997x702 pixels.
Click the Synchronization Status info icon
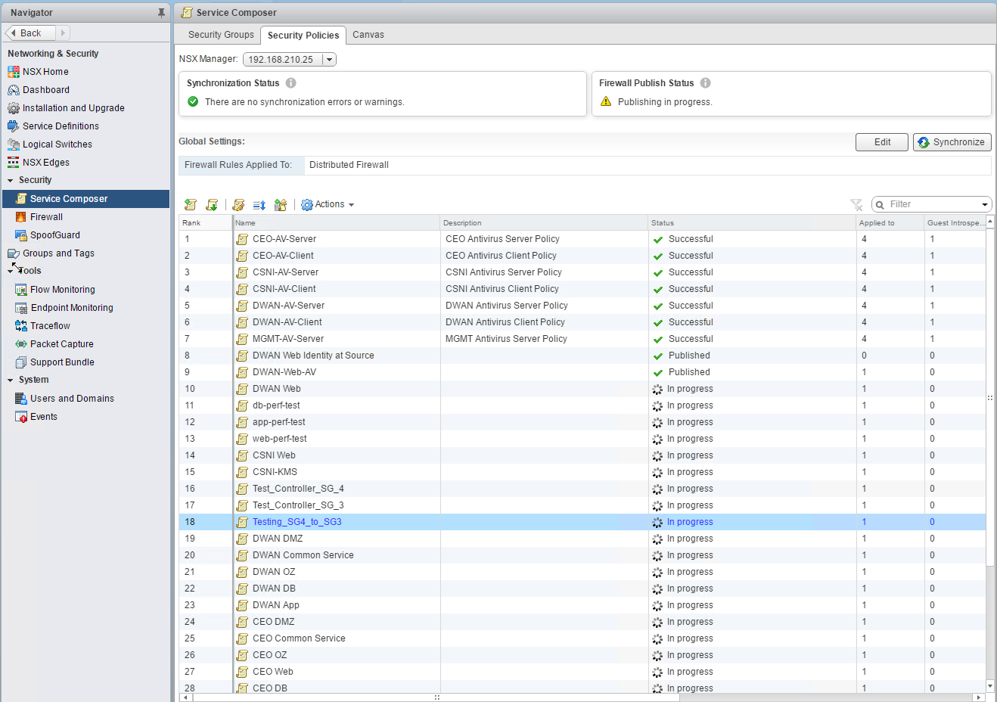click(x=290, y=83)
